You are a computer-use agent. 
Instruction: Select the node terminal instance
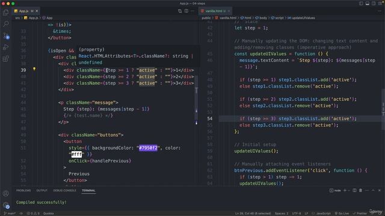[335, 190]
